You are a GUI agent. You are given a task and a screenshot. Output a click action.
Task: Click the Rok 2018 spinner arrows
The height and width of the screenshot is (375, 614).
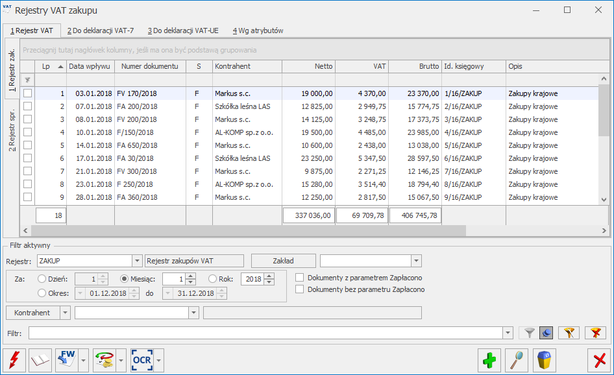point(269,279)
